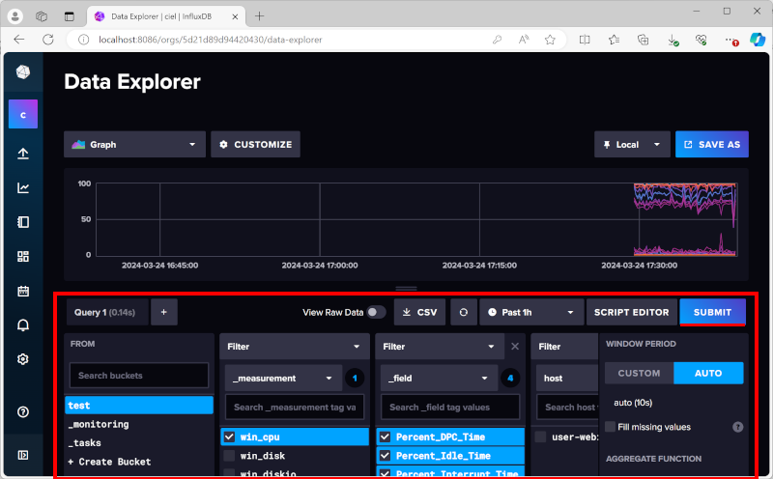Open Help question mark icon in sidebar

click(22, 412)
